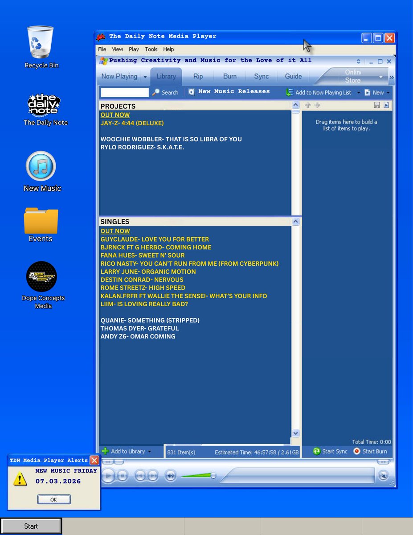Open the New dropdown arrow
Image resolution: width=413 pixels, height=535 pixels.
click(x=388, y=93)
